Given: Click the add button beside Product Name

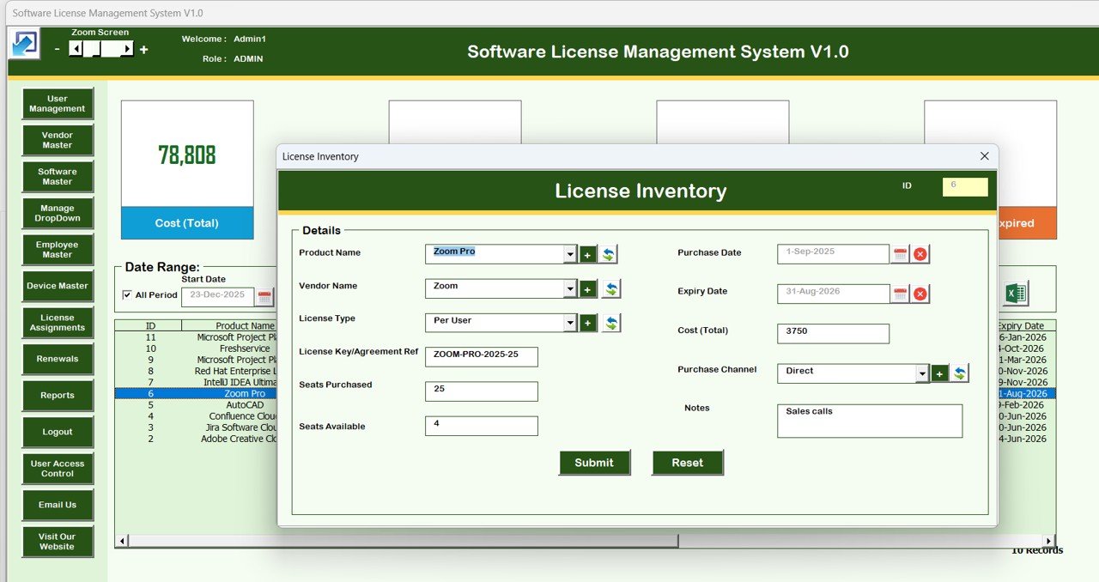Looking at the screenshot, I should [x=588, y=254].
